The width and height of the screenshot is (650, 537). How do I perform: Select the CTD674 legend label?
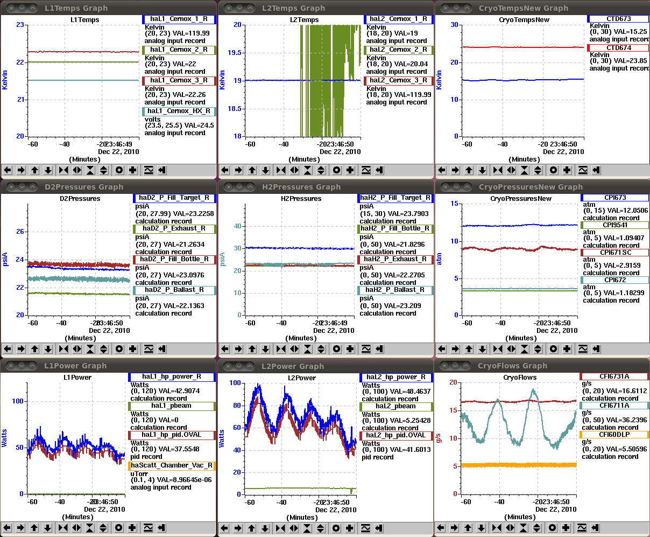point(619,48)
